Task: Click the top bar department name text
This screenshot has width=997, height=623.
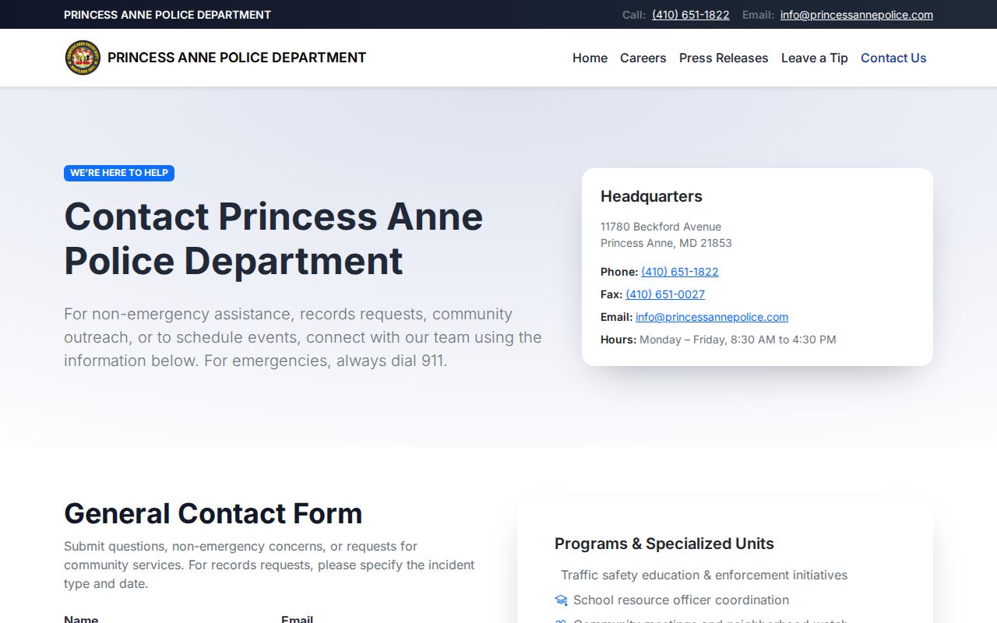Action: (167, 15)
